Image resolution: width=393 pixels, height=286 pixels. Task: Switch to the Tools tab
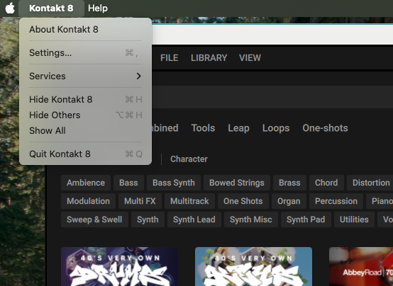[203, 128]
